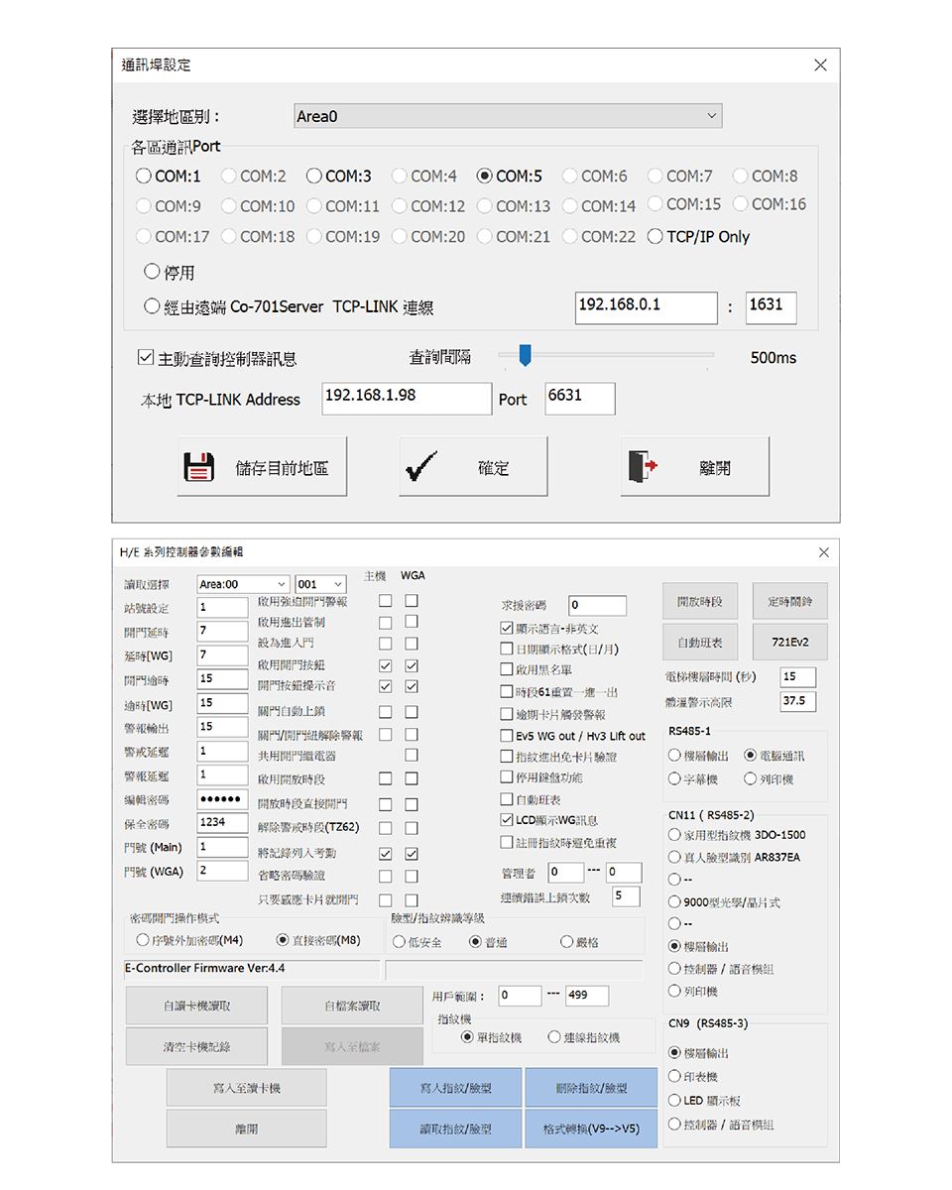
Task: Click the 查詢間隔 slider handle
Action: (525, 355)
